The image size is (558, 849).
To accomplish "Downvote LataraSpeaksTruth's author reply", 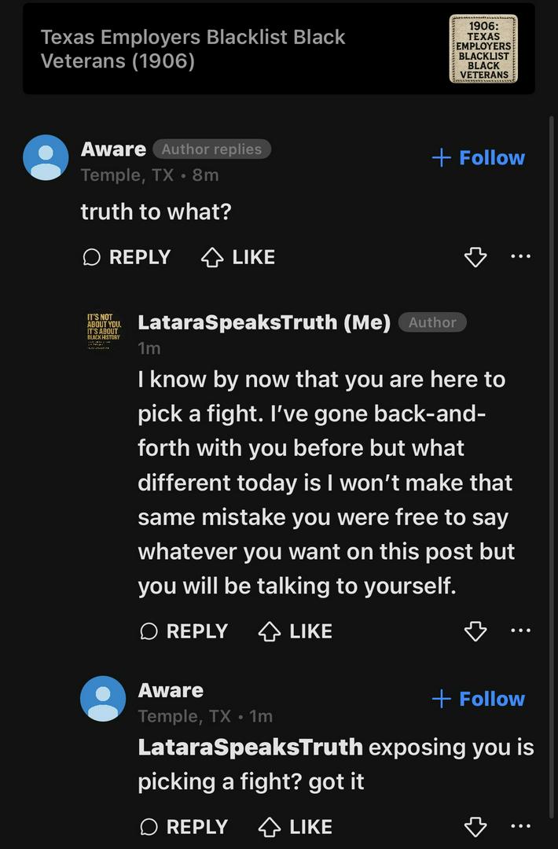I will click(x=475, y=631).
